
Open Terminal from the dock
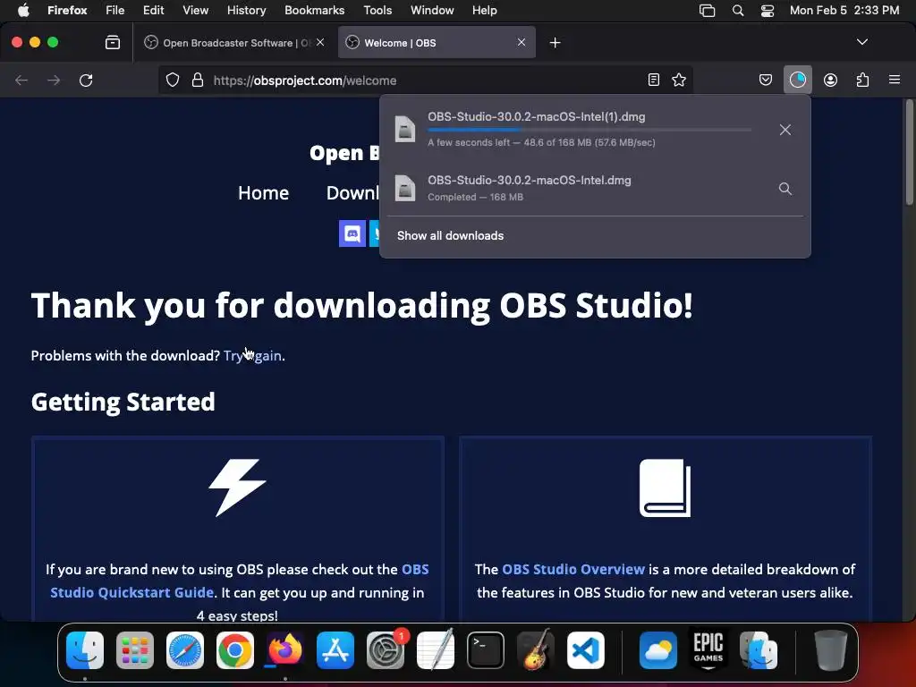coord(486,650)
